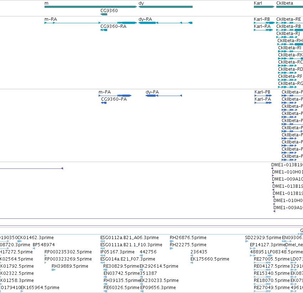Select the dy gene feature
The width and height of the screenshot is (303, 293).
(166, 7)
